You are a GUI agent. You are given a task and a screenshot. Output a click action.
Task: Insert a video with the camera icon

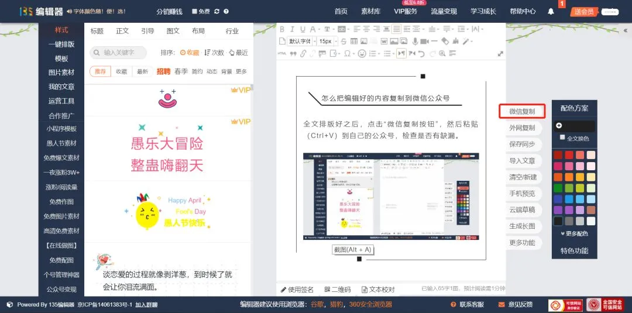pos(424,41)
